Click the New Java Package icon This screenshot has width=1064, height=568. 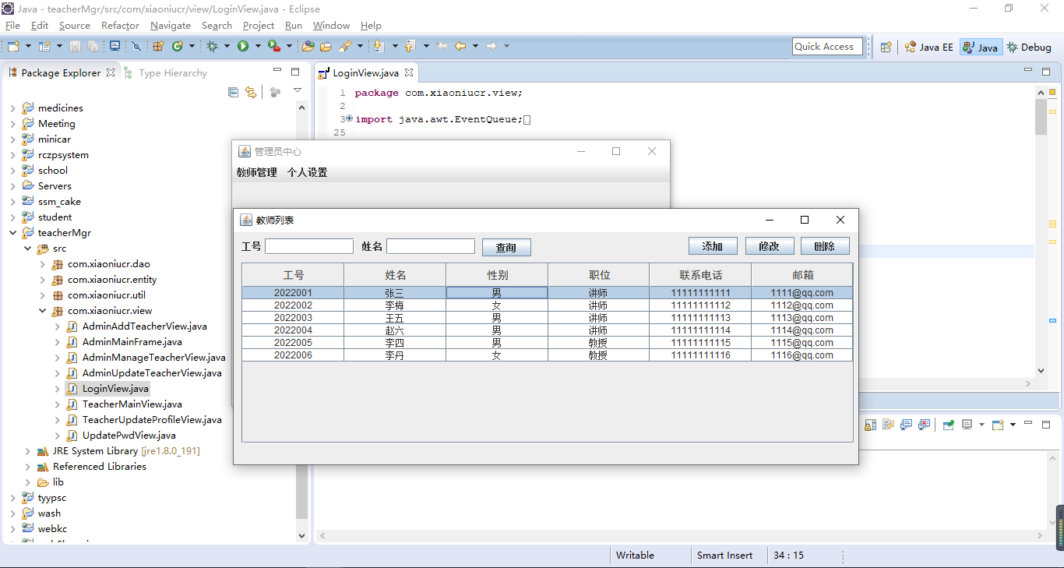coord(158,46)
